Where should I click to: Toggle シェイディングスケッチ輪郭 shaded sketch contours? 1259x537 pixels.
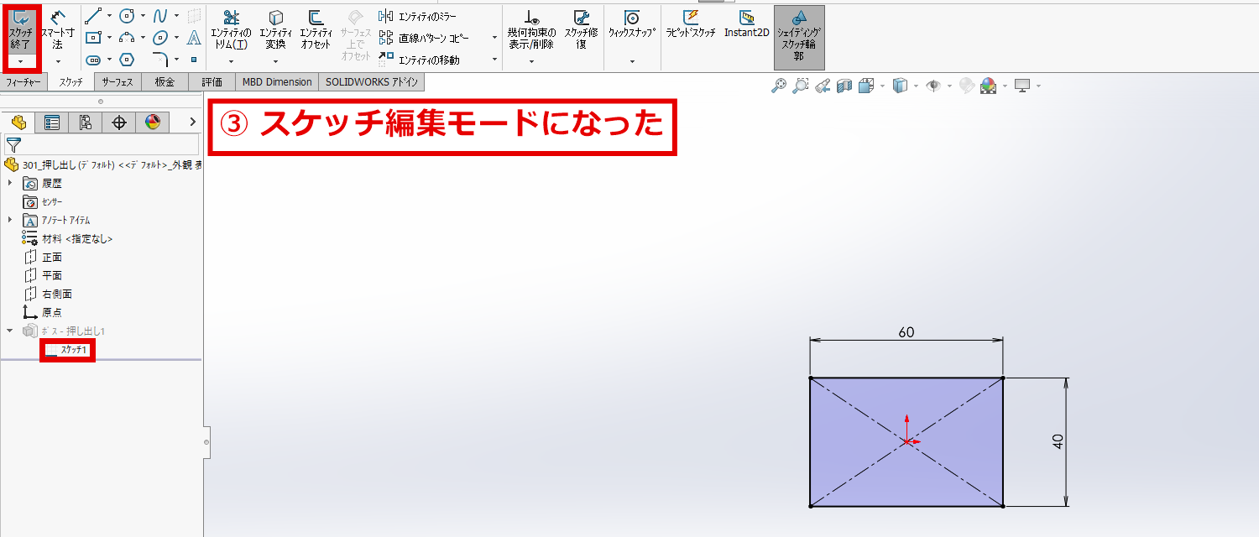coord(799,37)
